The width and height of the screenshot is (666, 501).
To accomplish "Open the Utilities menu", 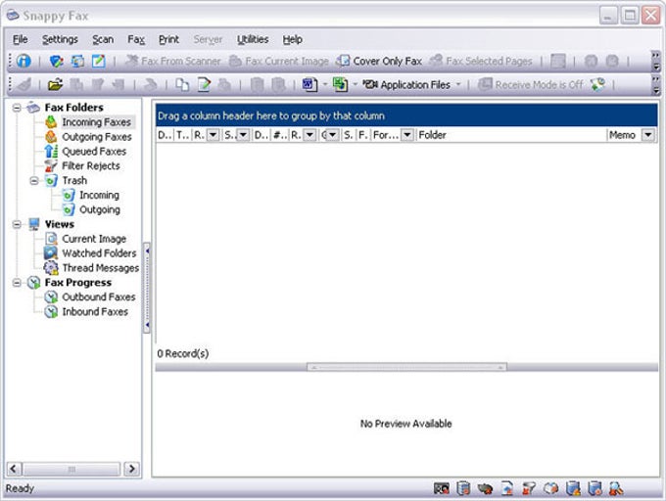I will pyautogui.click(x=253, y=39).
